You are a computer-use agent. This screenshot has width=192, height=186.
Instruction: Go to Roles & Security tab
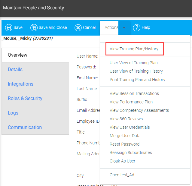click(25, 99)
